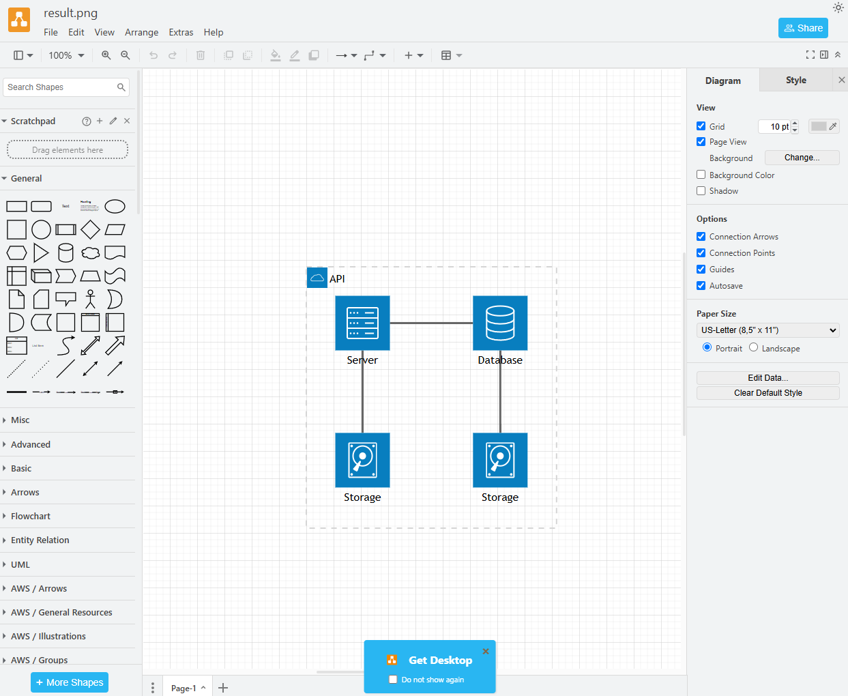
Task: Click the undo arrow icon
Action: 153,55
